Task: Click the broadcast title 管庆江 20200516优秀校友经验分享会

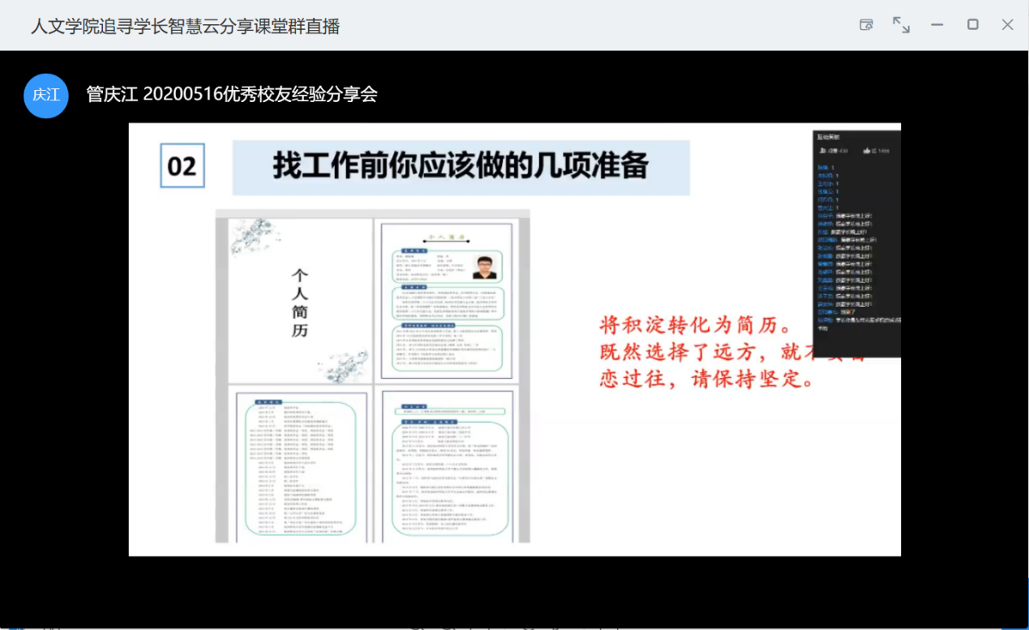Action: coord(232,95)
